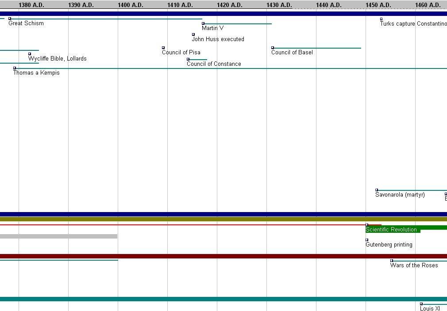Click the 1430 A.D. year header

pyautogui.click(x=279, y=5)
